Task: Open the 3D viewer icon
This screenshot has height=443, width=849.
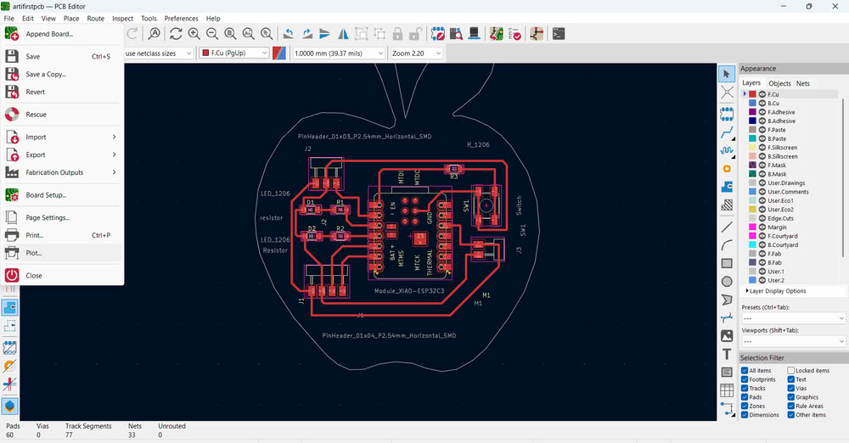Action: click(x=474, y=34)
